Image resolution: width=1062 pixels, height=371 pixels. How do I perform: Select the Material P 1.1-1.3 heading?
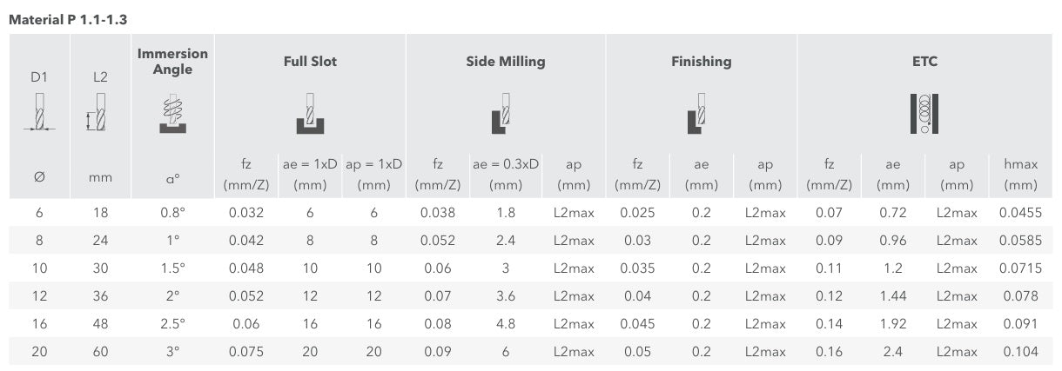click(x=68, y=18)
